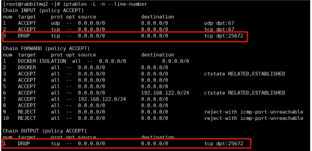This screenshot has height=151, width=312.
Task: Click the DOCKER target in FORWARD rule 2
Action: (x=27, y=67)
